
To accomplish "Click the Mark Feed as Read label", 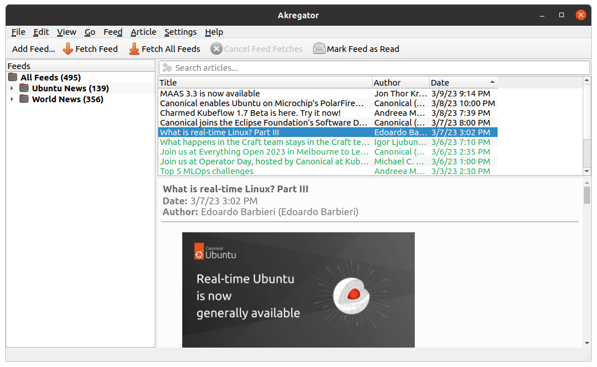I will pos(363,49).
